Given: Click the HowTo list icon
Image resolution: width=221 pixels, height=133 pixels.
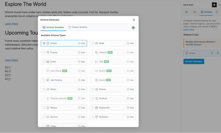Looking at the screenshot, I should 96,71.
